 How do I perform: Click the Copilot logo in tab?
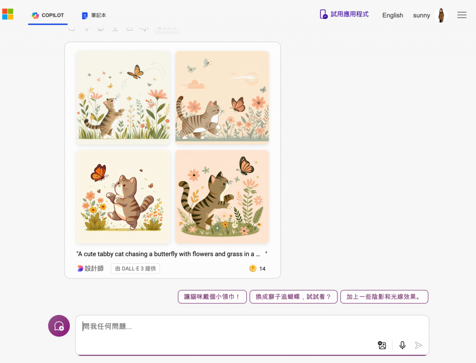point(35,15)
